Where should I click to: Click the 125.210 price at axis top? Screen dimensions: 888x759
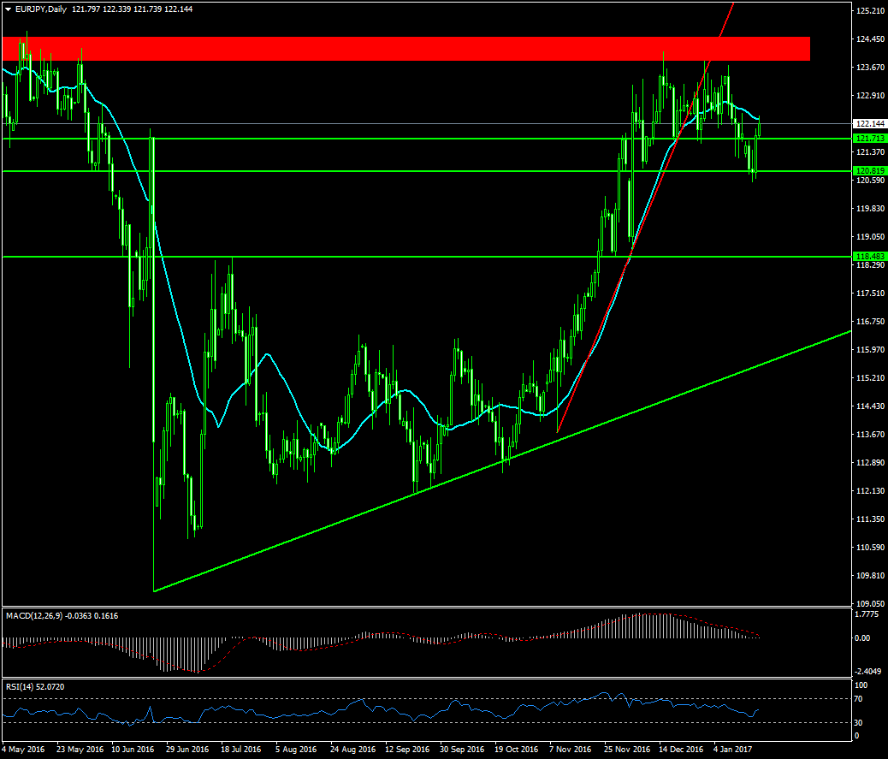tap(869, 11)
